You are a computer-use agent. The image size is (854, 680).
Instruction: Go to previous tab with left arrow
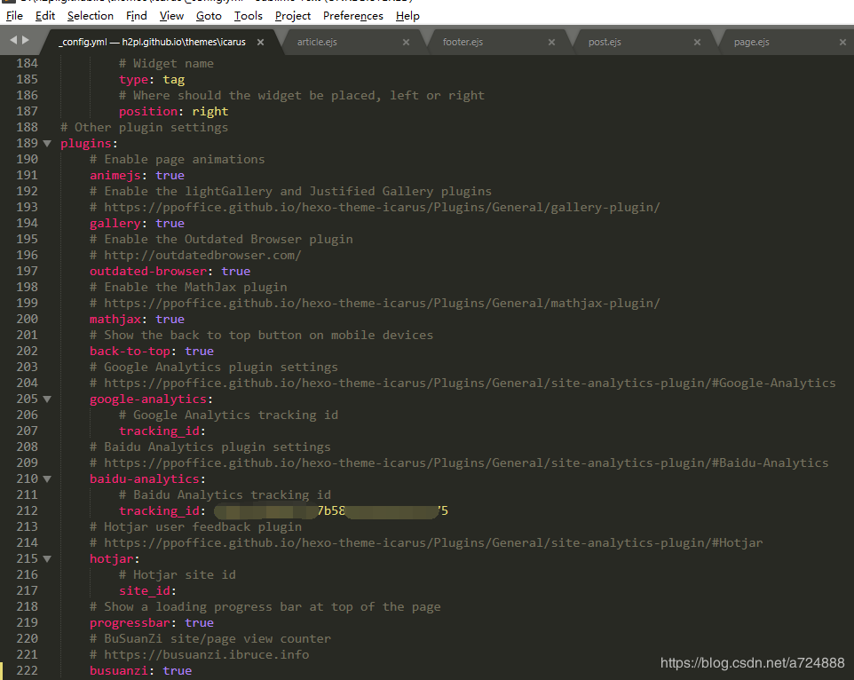[13, 40]
